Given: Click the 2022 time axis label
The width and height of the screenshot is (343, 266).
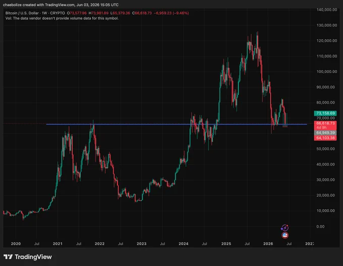Looking at the screenshot, I should (x=99, y=244).
